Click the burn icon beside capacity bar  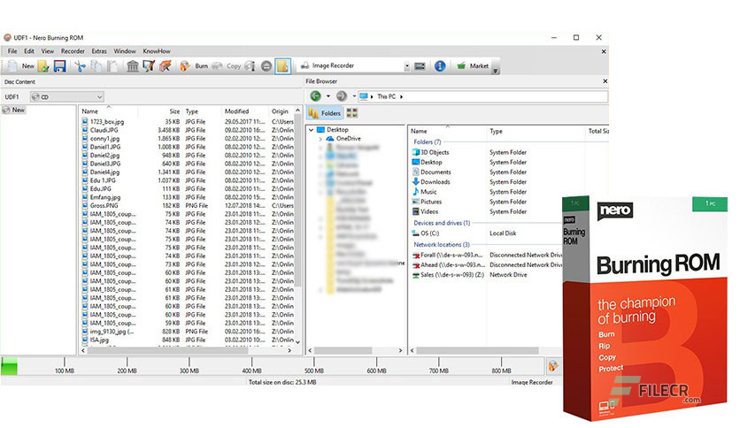tap(553, 364)
